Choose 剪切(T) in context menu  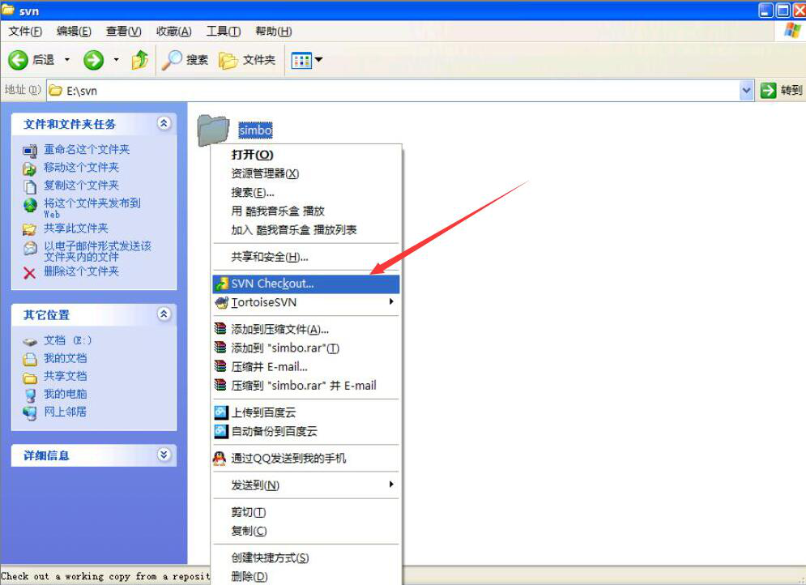pyautogui.click(x=306, y=512)
